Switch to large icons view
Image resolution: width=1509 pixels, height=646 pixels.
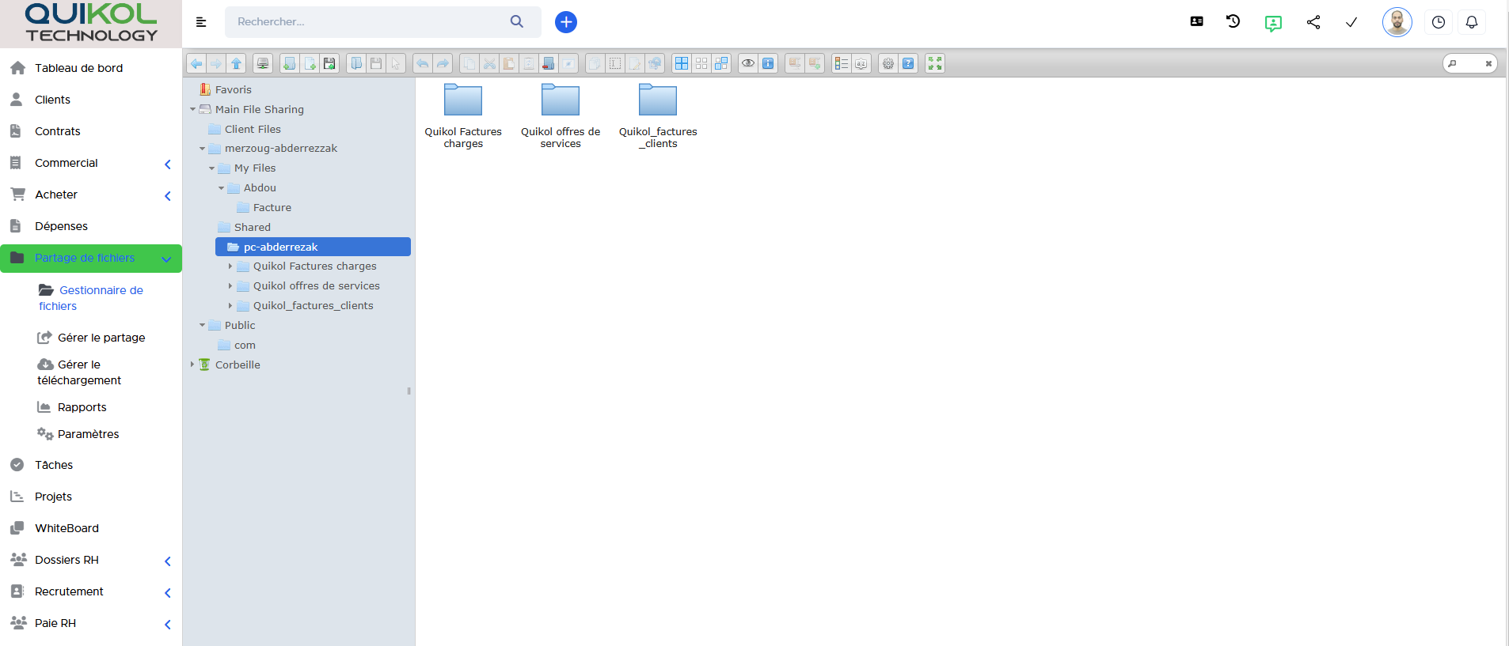coord(681,64)
